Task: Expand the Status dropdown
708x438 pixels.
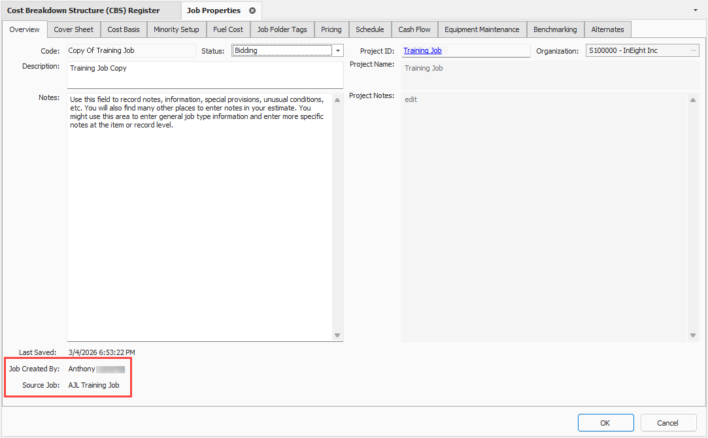Action: 338,51
